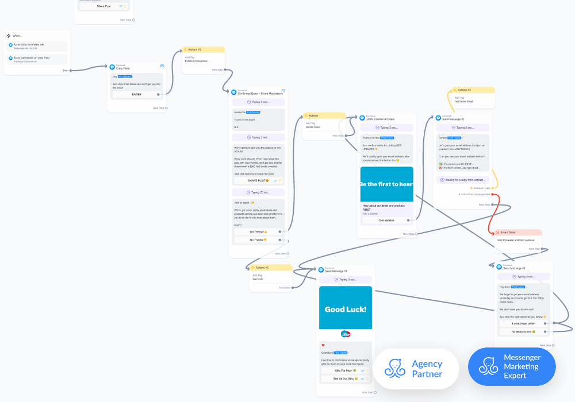Click the lightning icon on Actions #3

pos(454,90)
